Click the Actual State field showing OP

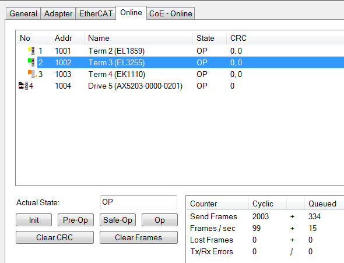pyautogui.click(x=139, y=202)
